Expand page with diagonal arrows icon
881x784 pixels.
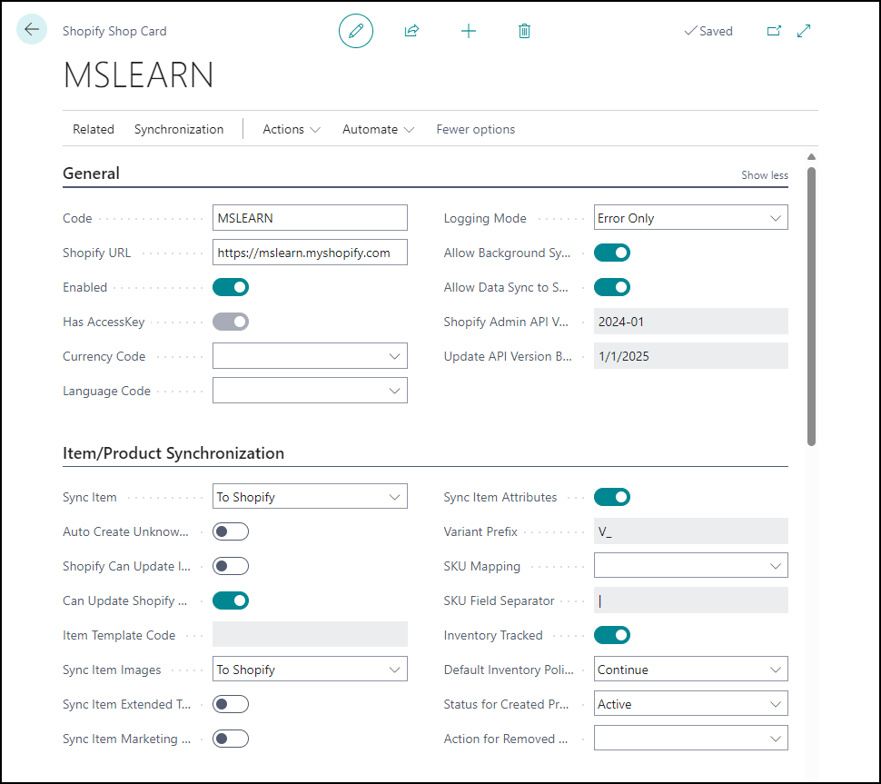coord(804,31)
